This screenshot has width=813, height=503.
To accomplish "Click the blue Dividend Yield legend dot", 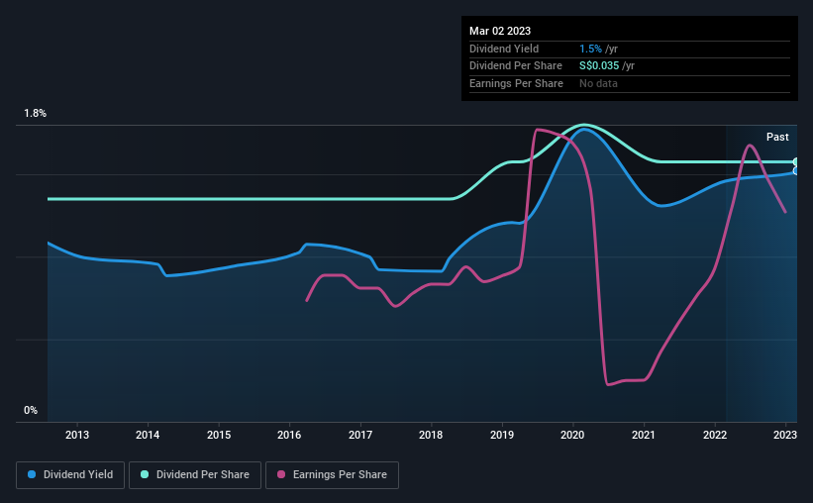I will 32,474.
